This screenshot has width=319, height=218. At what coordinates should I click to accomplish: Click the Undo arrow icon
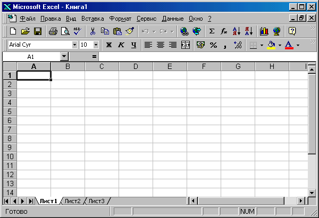point(145,31)
